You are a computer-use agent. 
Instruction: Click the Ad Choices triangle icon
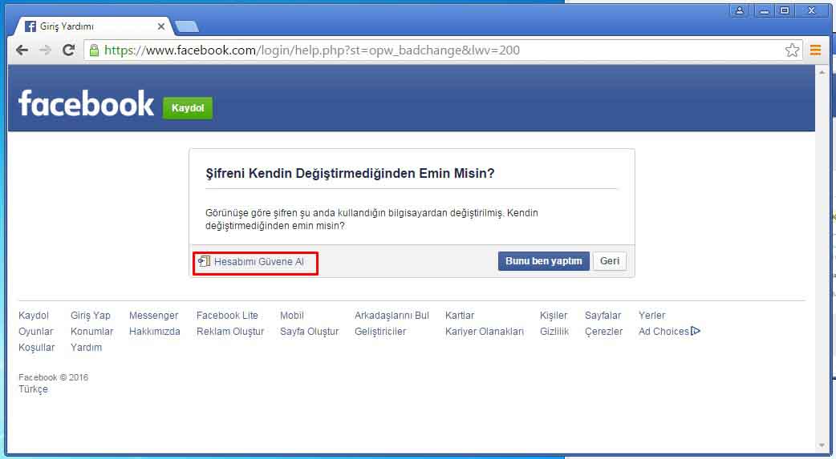coord(696,331)
